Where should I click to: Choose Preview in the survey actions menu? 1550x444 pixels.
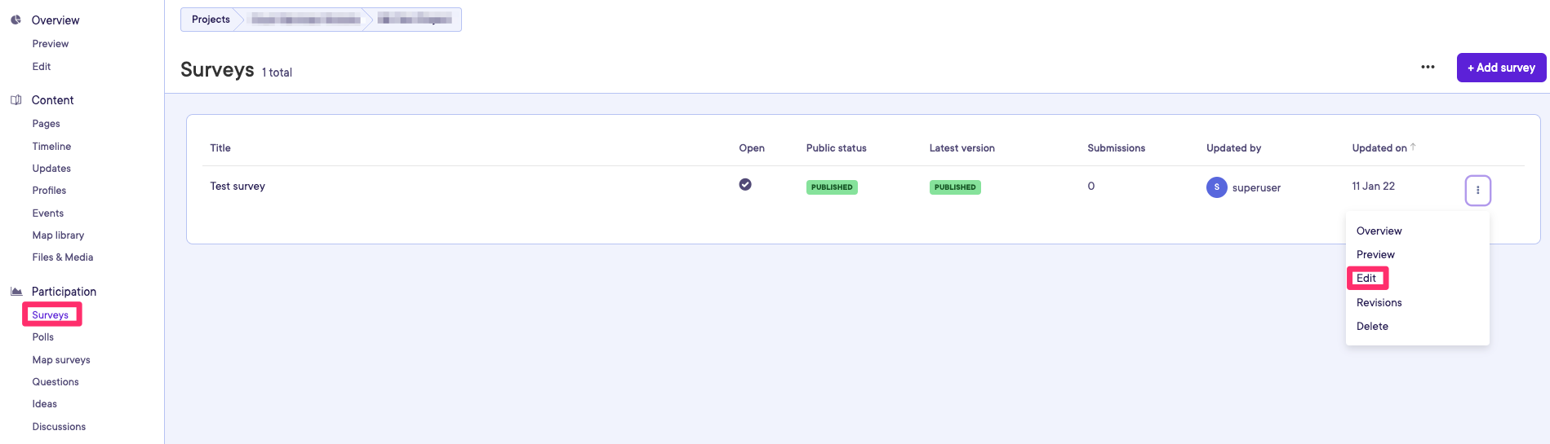[1375, 255]
